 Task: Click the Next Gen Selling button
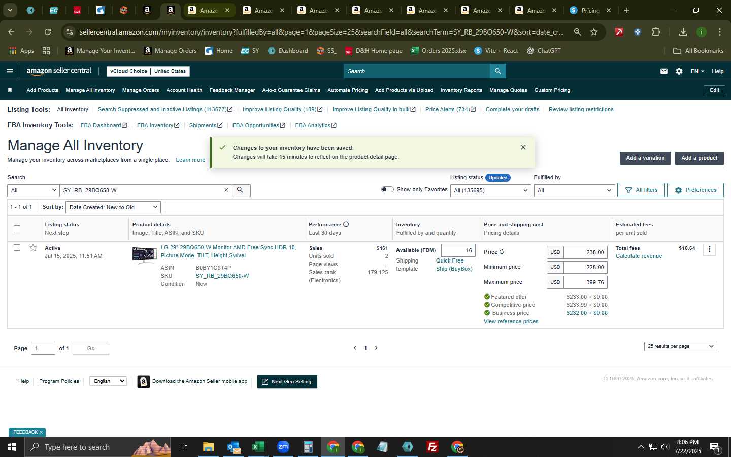[287, 382]
